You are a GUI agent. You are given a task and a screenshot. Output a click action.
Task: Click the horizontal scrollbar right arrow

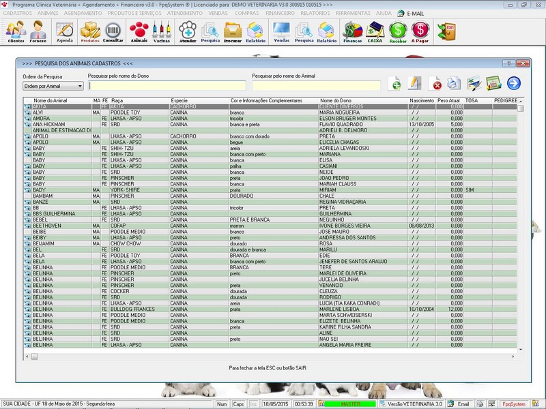point(513,357)
